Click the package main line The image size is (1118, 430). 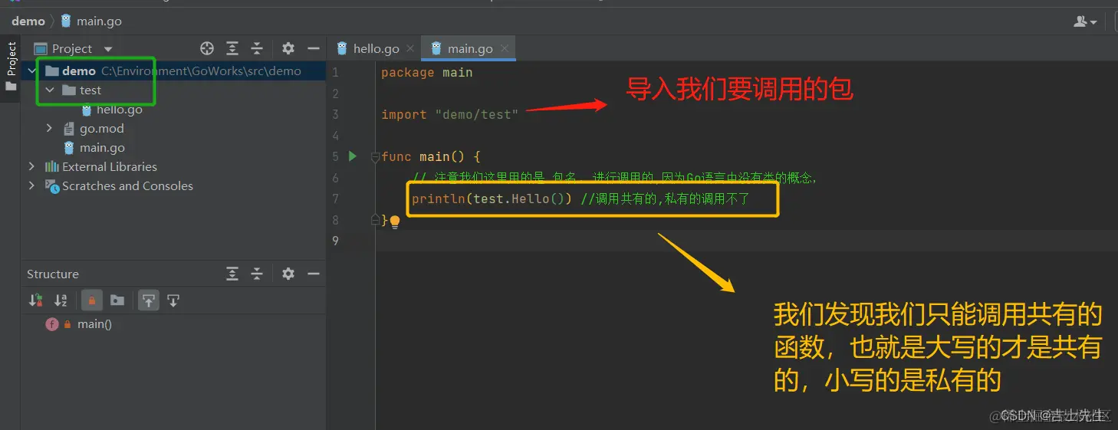426,73
